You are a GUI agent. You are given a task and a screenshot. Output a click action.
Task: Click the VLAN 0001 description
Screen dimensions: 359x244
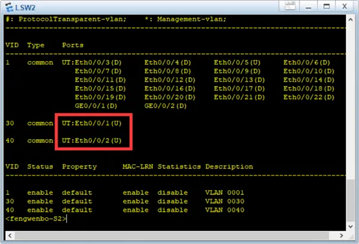point(225,193)
